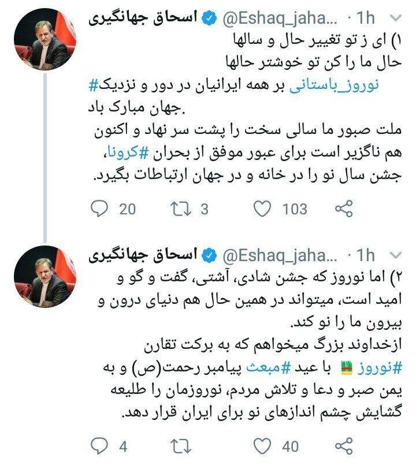Open the first tweet's options chevron
416x465 pixels.
coord(395,18)
